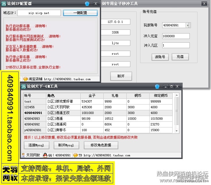This screenshot has height=185, width=211.
Task: Click the shirt skin icon in GM工具 title bar
Action: [x=157, y=86]
